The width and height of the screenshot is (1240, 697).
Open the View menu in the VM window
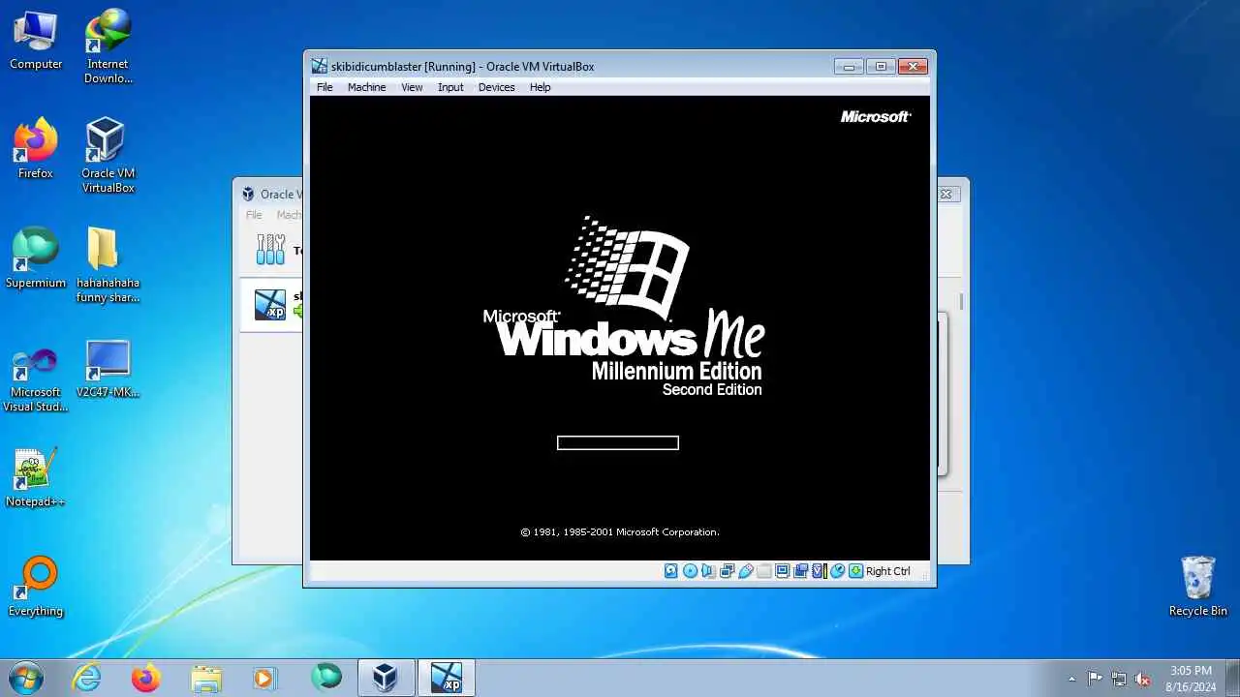tap(412, 87)
